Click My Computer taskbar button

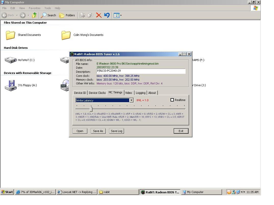pos(201,192)
